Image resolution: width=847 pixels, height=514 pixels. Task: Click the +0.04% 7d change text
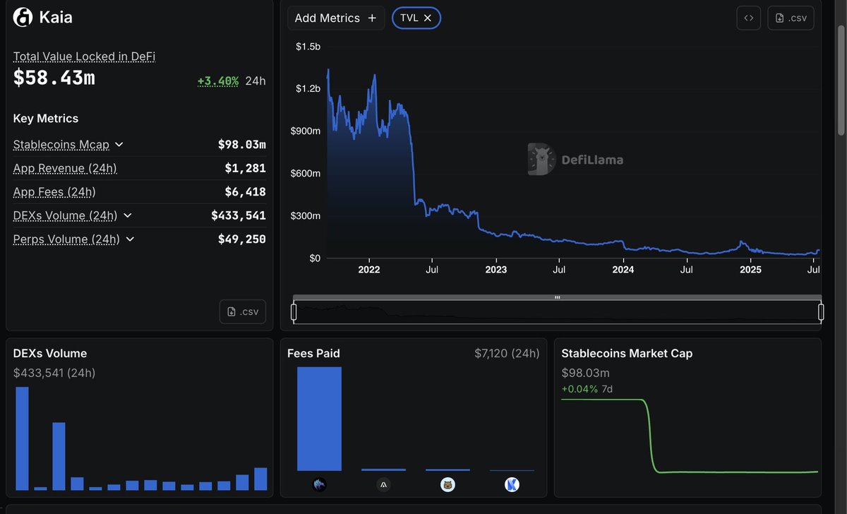point(586,389)
